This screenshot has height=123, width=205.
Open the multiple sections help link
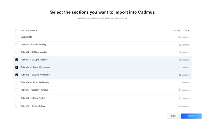pyautogui.click(x=102, y=19)
